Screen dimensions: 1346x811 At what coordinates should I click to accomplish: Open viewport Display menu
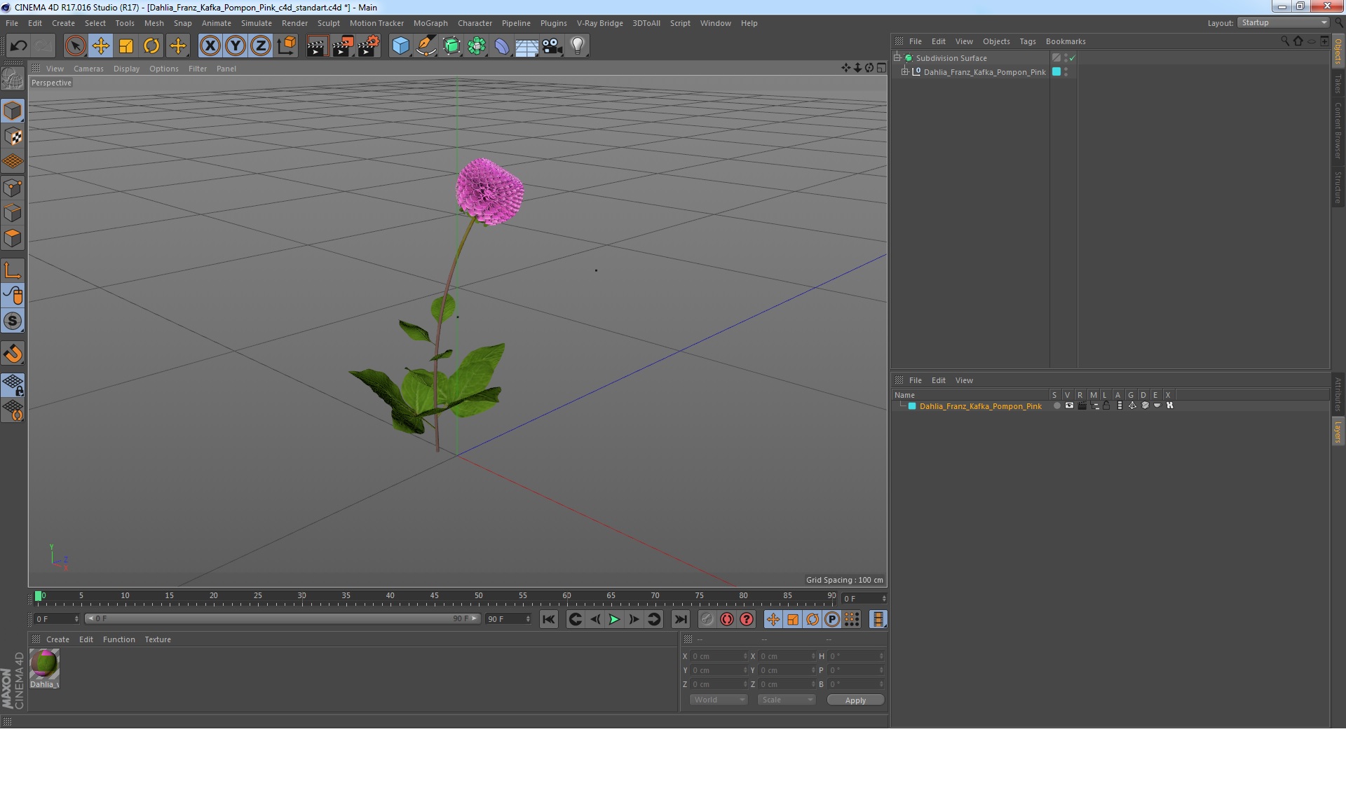(126, 69)
